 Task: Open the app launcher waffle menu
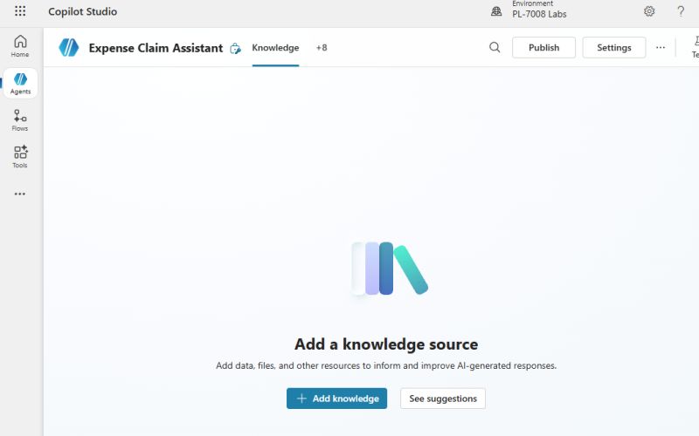20,11
